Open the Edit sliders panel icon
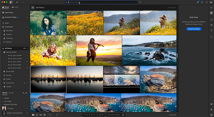This screenshot has width=214, height=117. [211, 13]
